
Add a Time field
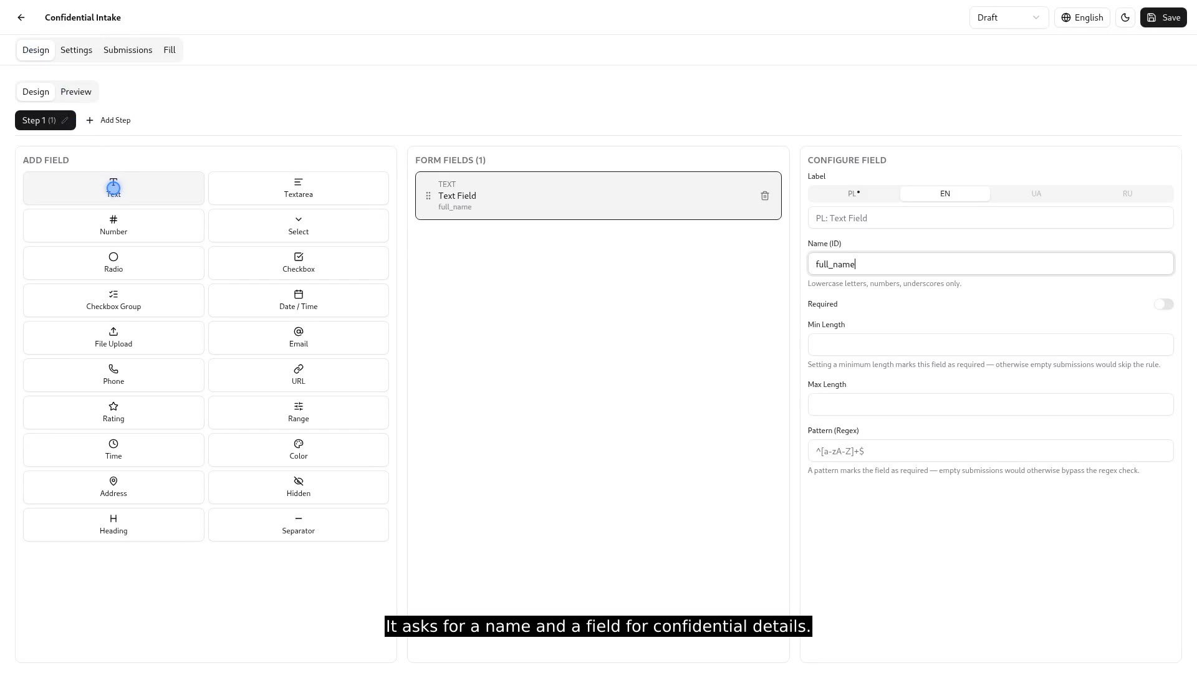[x=113, y=450]
